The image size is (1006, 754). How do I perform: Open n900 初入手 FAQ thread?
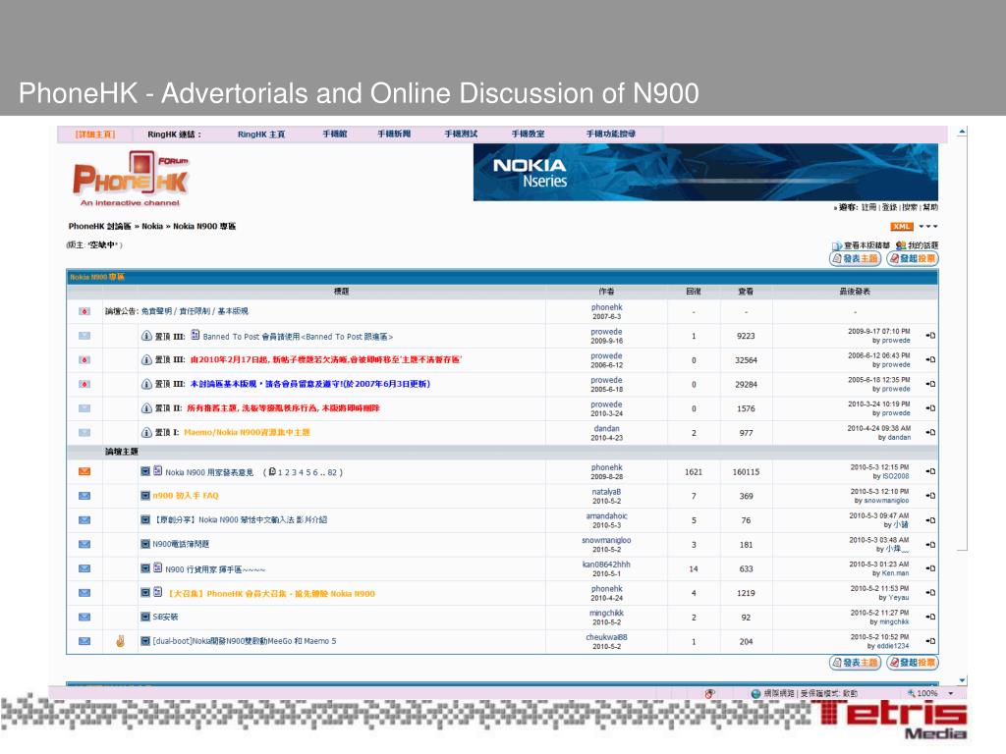point(186,496)
